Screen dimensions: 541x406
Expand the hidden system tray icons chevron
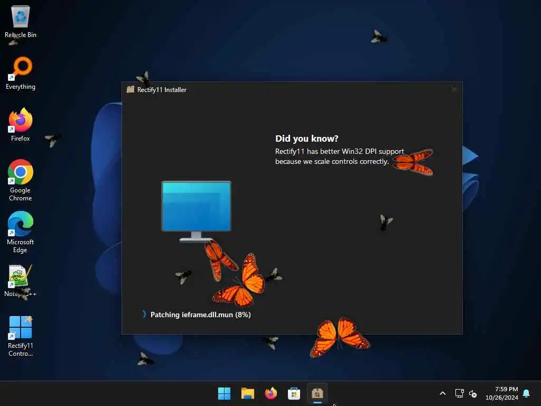(443, 393)
